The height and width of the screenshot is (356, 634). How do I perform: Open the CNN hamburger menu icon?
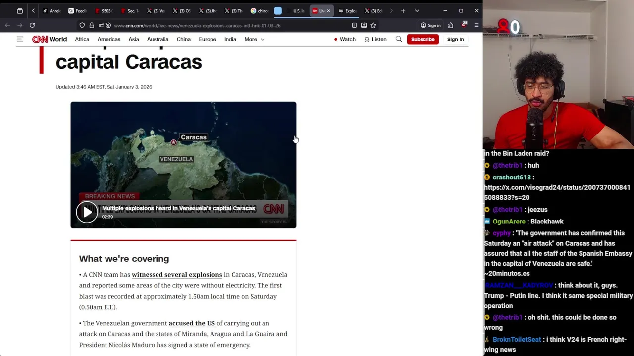click(x=20, y=39)
